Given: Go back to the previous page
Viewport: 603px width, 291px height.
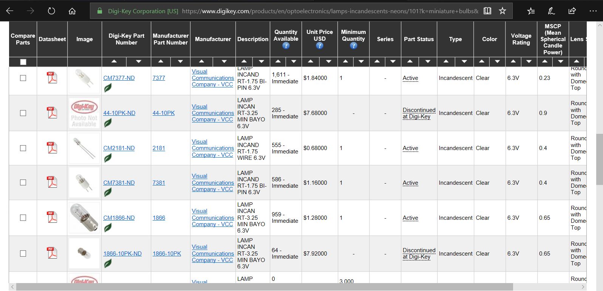Looking at the screenshot, I should coord(10,11).
